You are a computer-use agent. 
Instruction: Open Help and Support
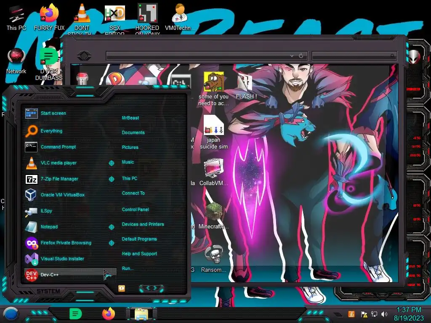pyautogui.click(x=139, y=254)
